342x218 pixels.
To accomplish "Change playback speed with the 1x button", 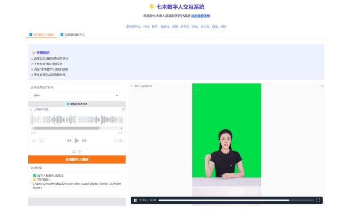I will tap(41, 140).
